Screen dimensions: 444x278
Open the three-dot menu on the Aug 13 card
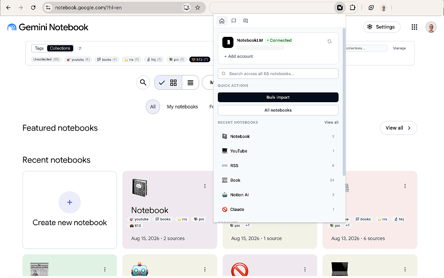[x=405, y=186]
